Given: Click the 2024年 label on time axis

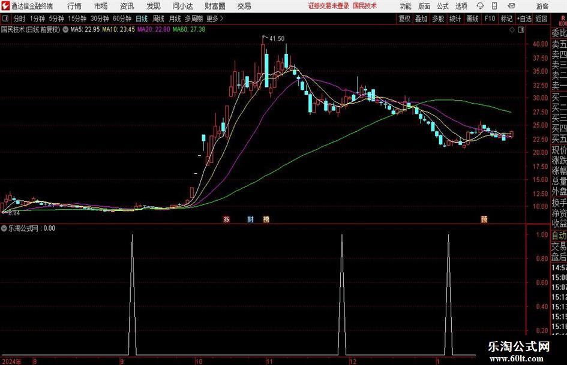Looking at the screenshot, I should pyautogui.click(x=11, y=361).
